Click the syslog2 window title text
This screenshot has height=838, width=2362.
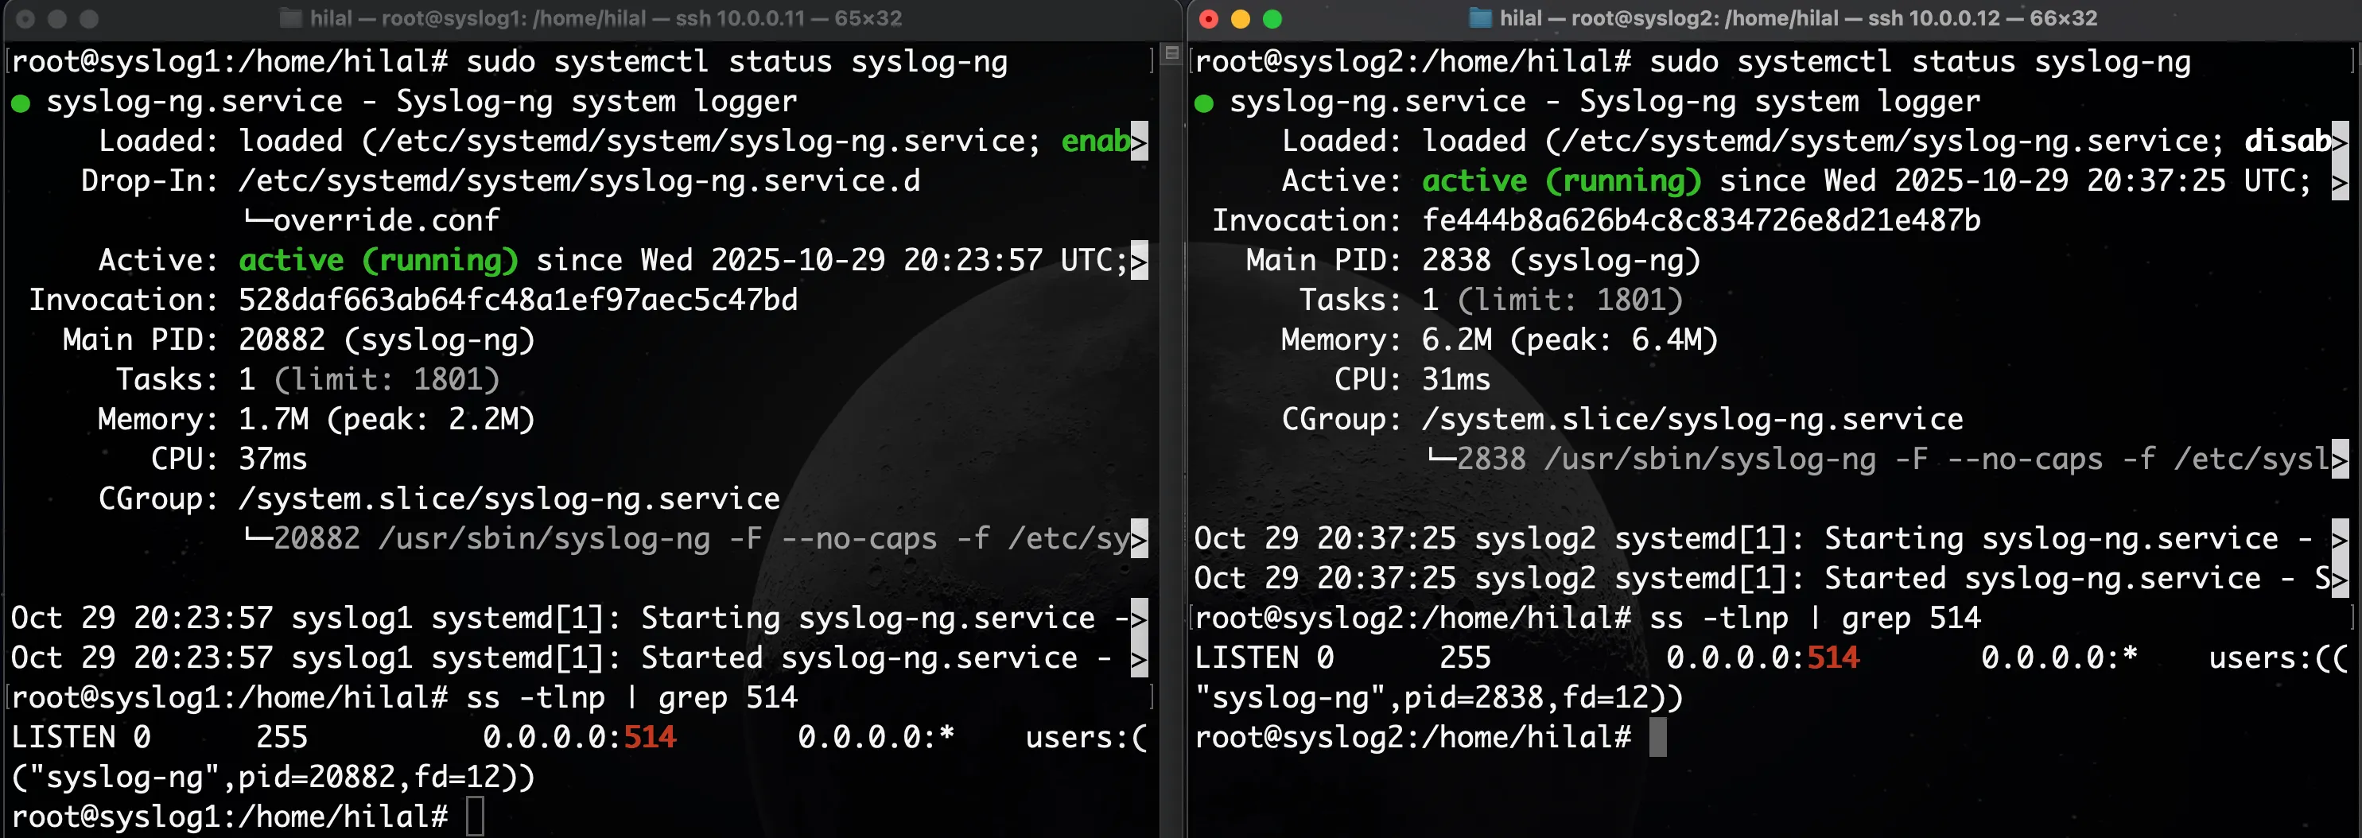[1797, 18]
